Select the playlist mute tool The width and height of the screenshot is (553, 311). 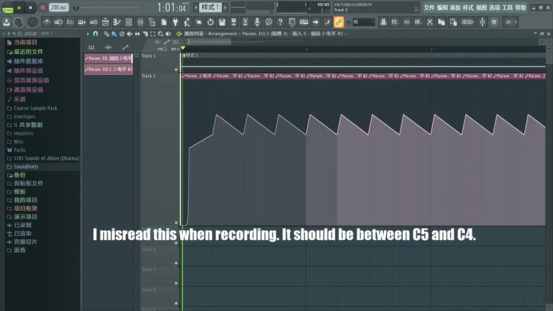pos(130,34)
